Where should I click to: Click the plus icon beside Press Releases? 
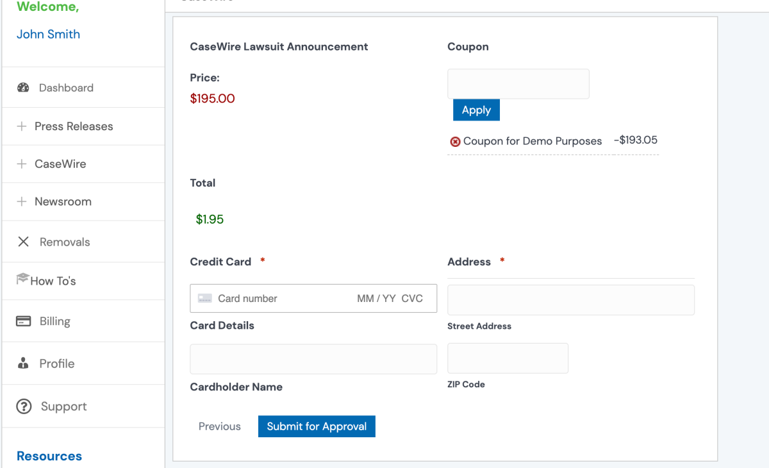23,126
